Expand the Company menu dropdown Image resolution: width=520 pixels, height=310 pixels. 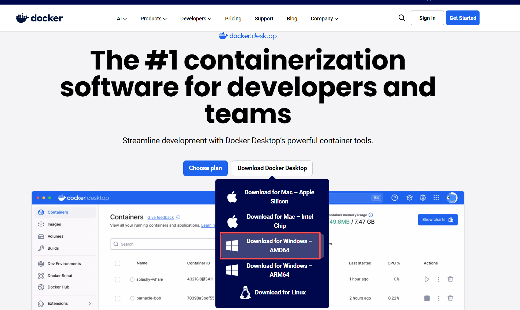(x=324, y=19)
